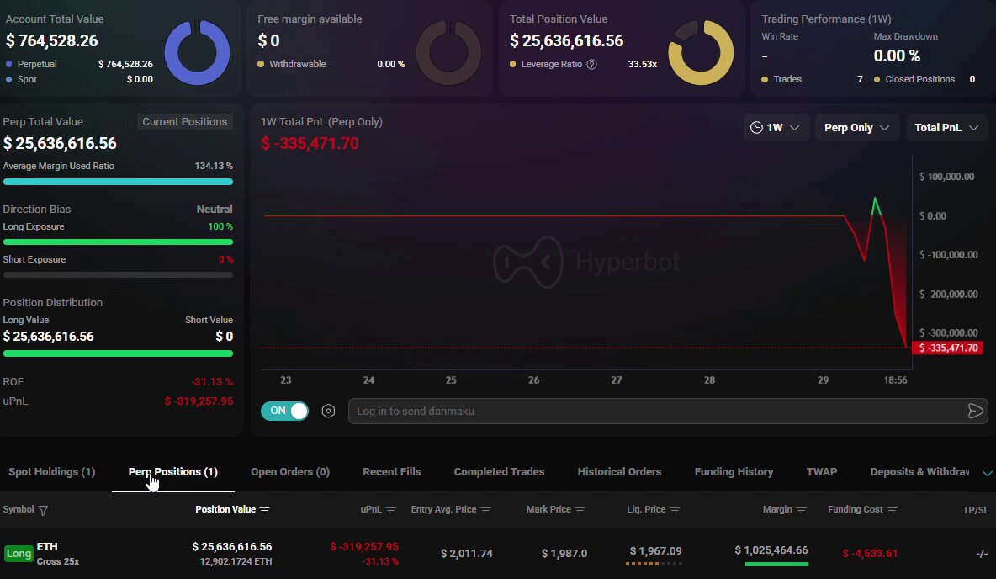Open the Open Orders (0) tab
This screenshot has width=996, height=579.
[x=290, y=471]
